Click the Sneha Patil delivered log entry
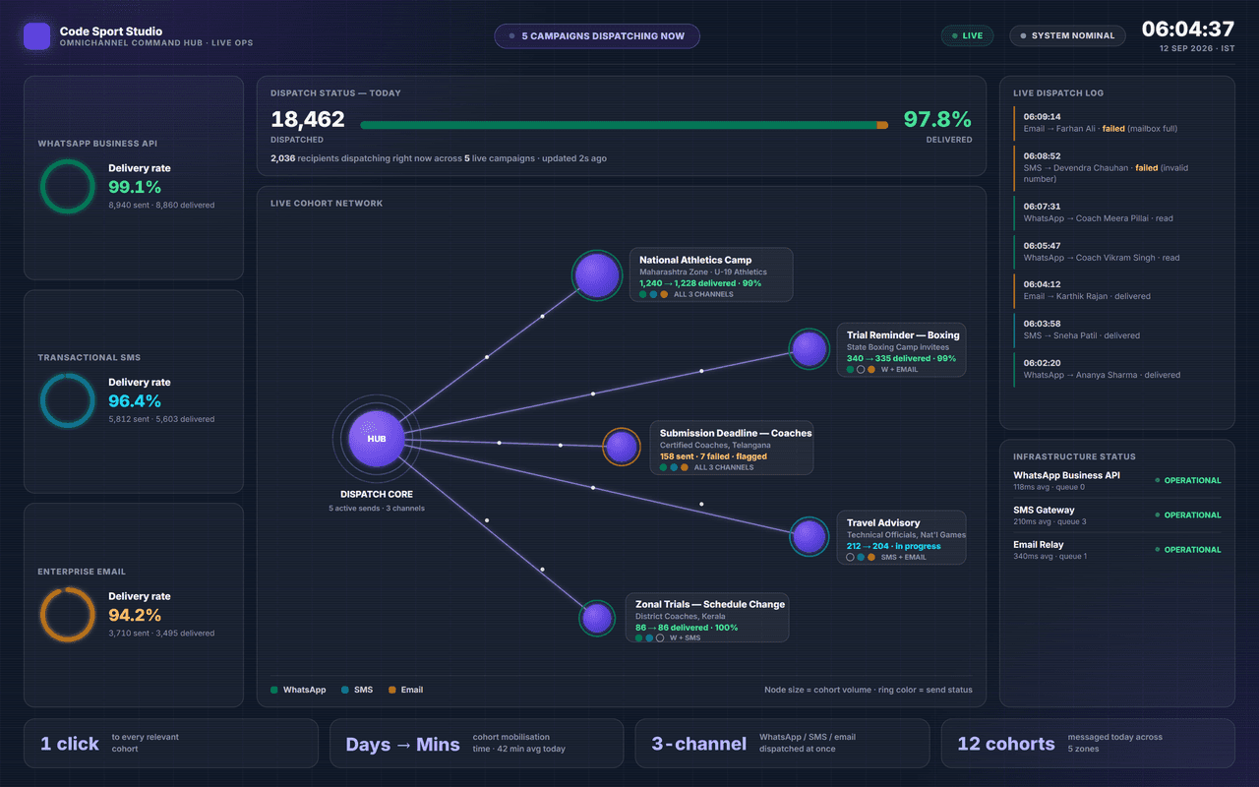The height and width of the screenshot is (787, 1259). pos(1117,330)
